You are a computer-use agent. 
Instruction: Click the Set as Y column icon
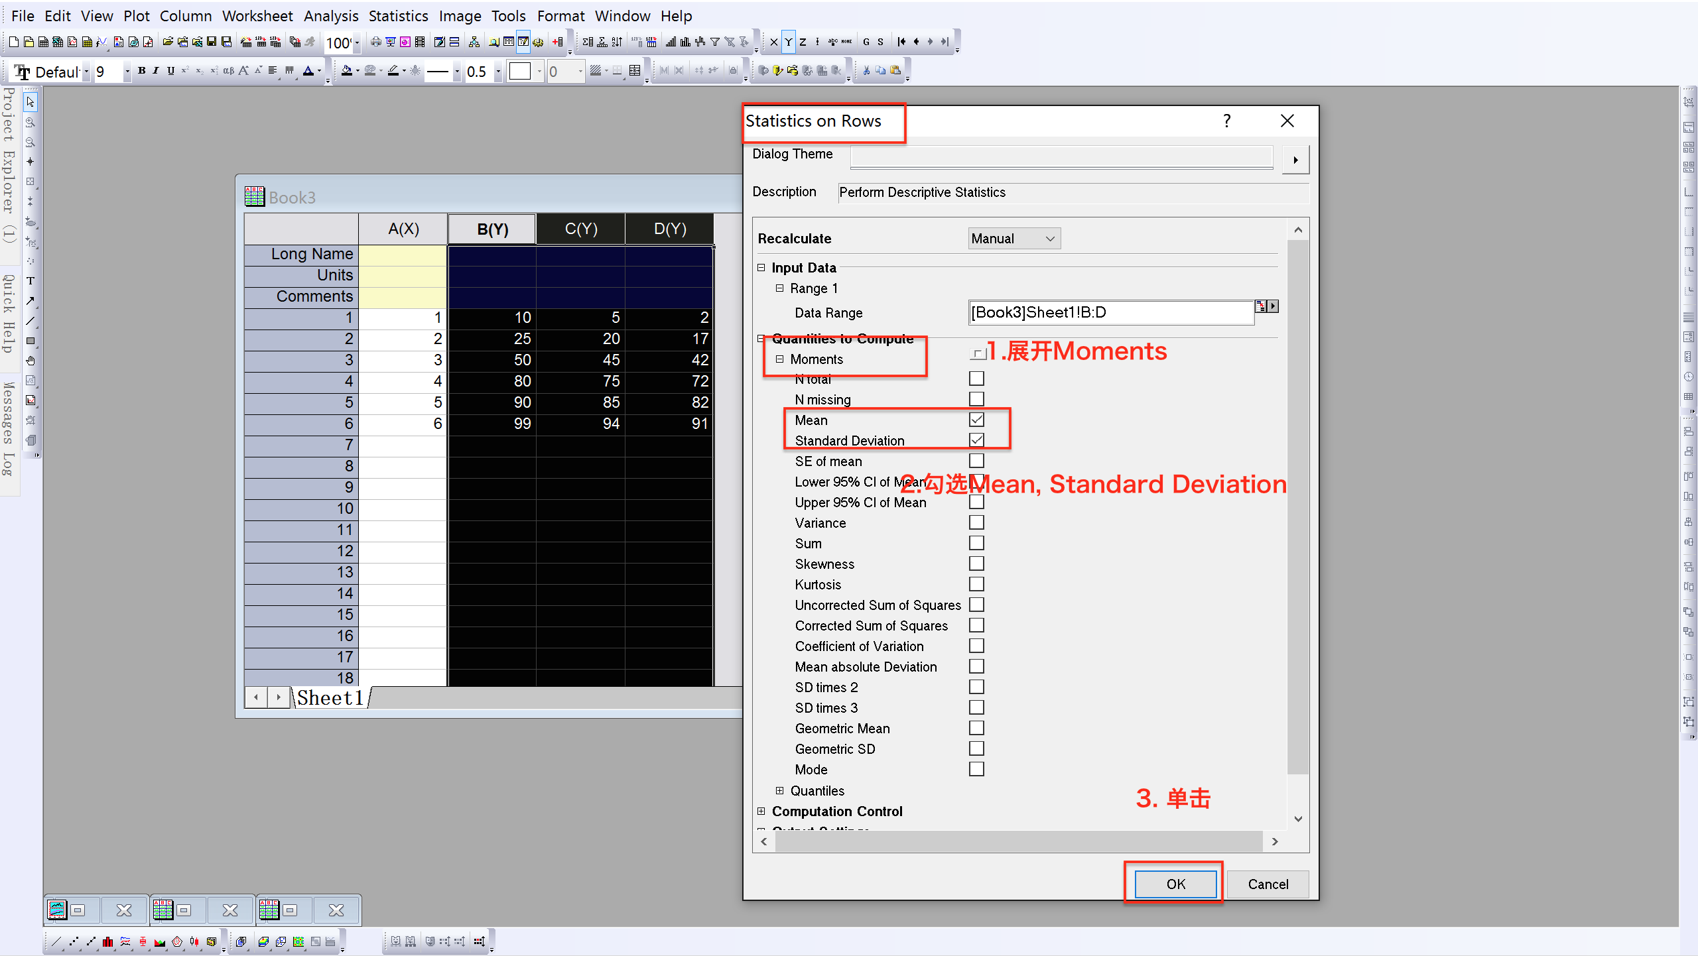(x=788, y=42)
